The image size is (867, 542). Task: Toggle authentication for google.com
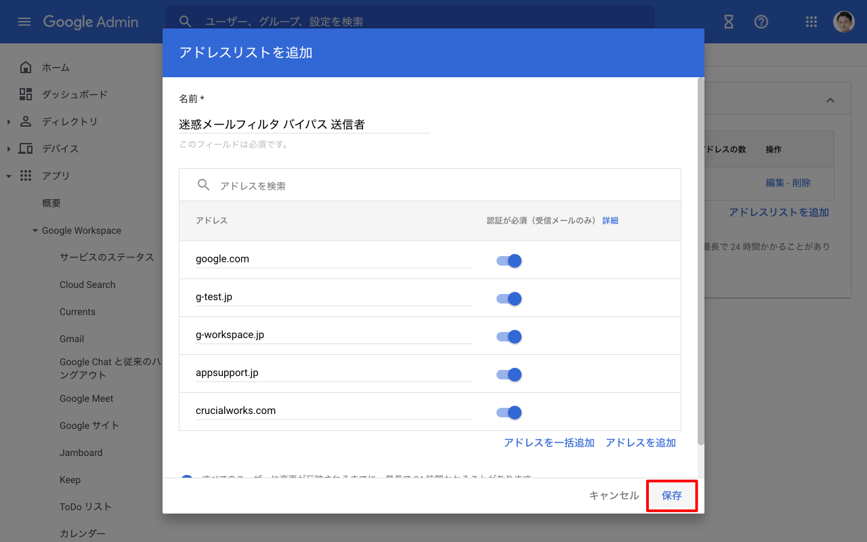point(509,261)
